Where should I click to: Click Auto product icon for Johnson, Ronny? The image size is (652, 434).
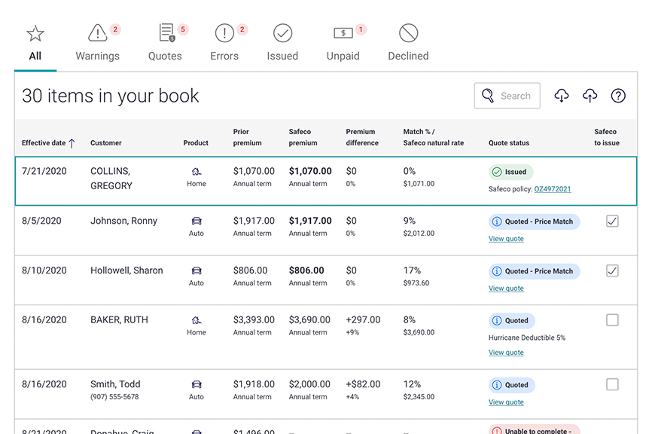point(197,221)
